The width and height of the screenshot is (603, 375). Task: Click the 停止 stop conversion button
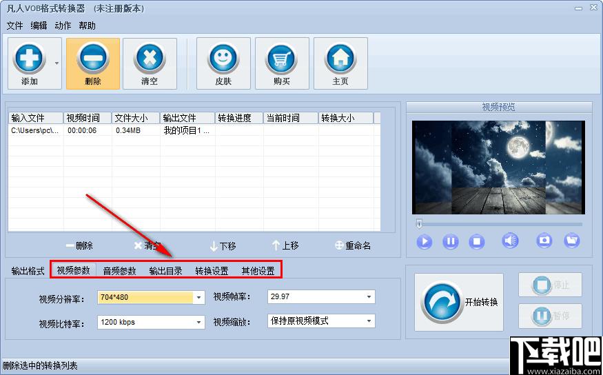pyautogui.click(x=550, y=285)
